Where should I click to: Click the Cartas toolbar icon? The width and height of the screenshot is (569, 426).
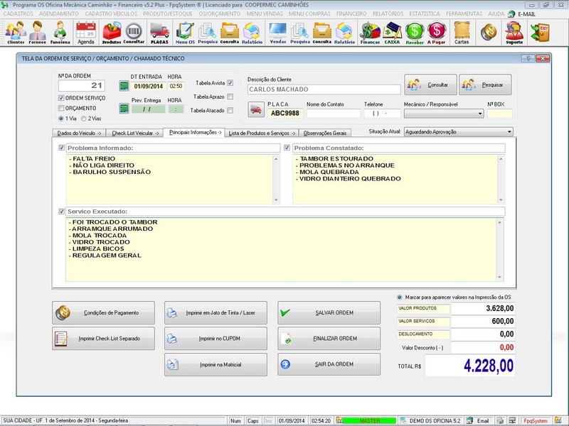(462, 32)
